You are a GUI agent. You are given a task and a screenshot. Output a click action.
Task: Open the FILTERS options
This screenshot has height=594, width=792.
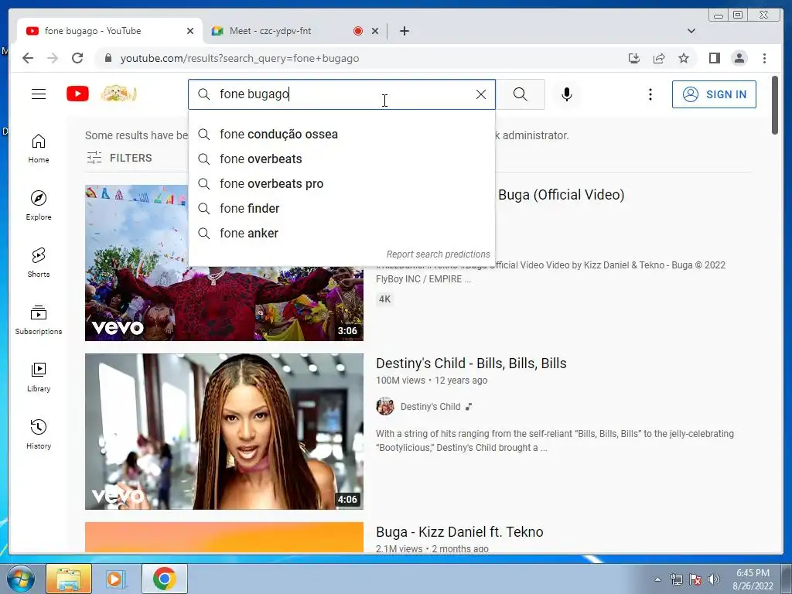click(x=119, y=158)
